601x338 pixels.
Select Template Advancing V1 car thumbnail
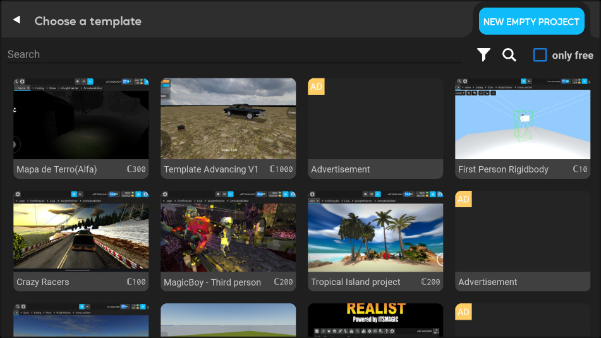(x=228, y=119)
